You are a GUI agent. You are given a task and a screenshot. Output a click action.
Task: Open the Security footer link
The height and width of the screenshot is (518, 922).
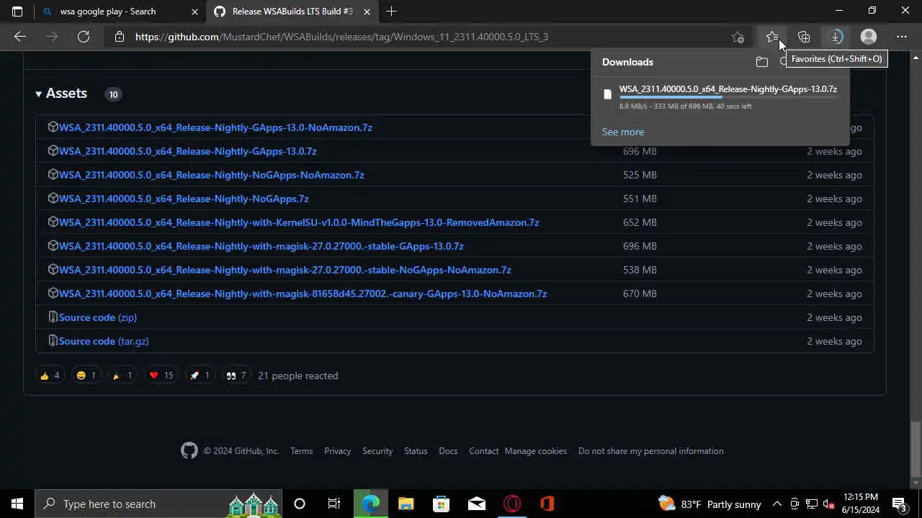coord(377,451)
